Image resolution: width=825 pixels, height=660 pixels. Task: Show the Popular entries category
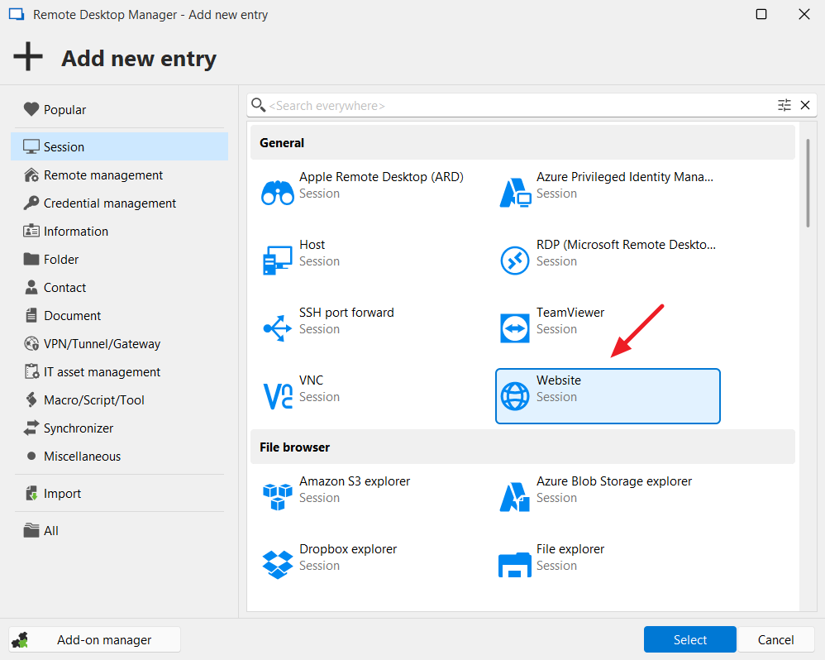click(64, 110)
